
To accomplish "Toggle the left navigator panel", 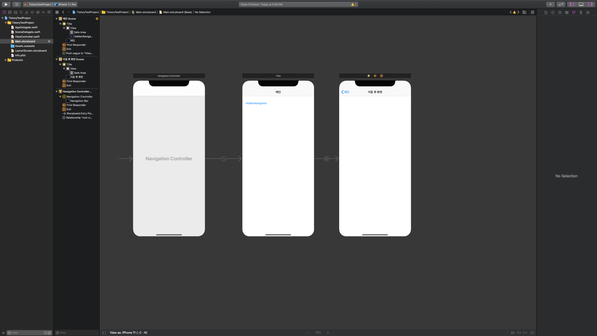I will point(572,4).
